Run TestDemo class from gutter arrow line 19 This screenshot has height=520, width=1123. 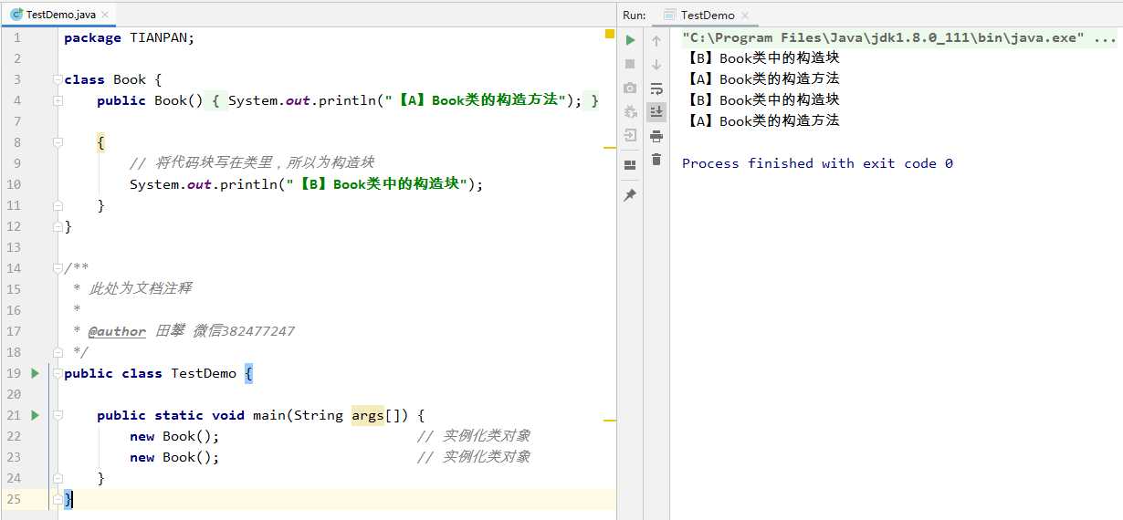[x=35, y=373]
